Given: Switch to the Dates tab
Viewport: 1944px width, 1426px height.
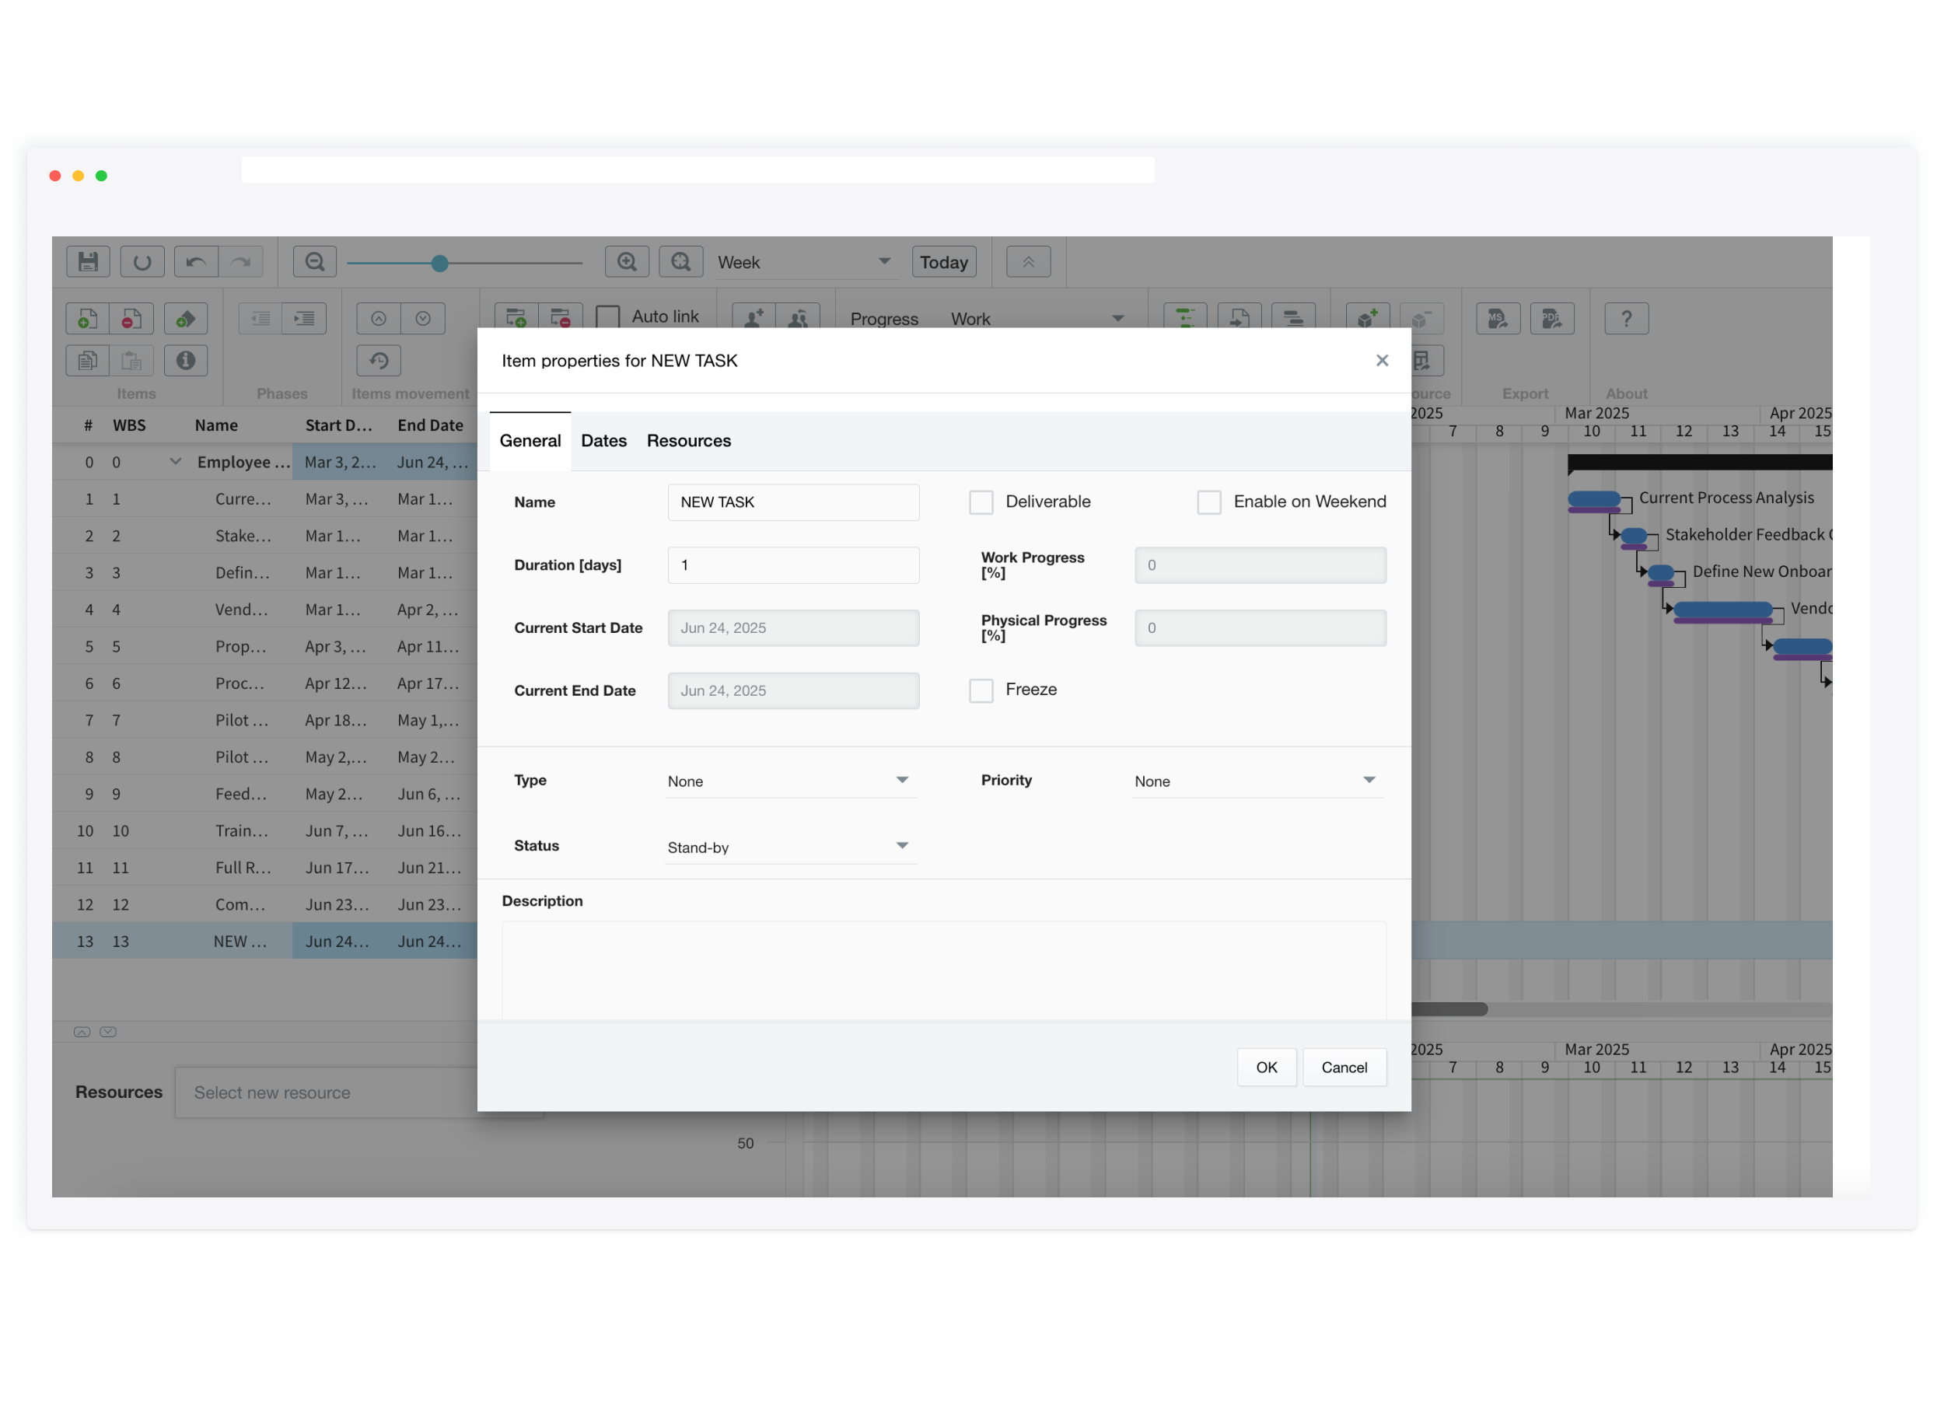Looking at the screenshot, I should [x=603, y=441].
